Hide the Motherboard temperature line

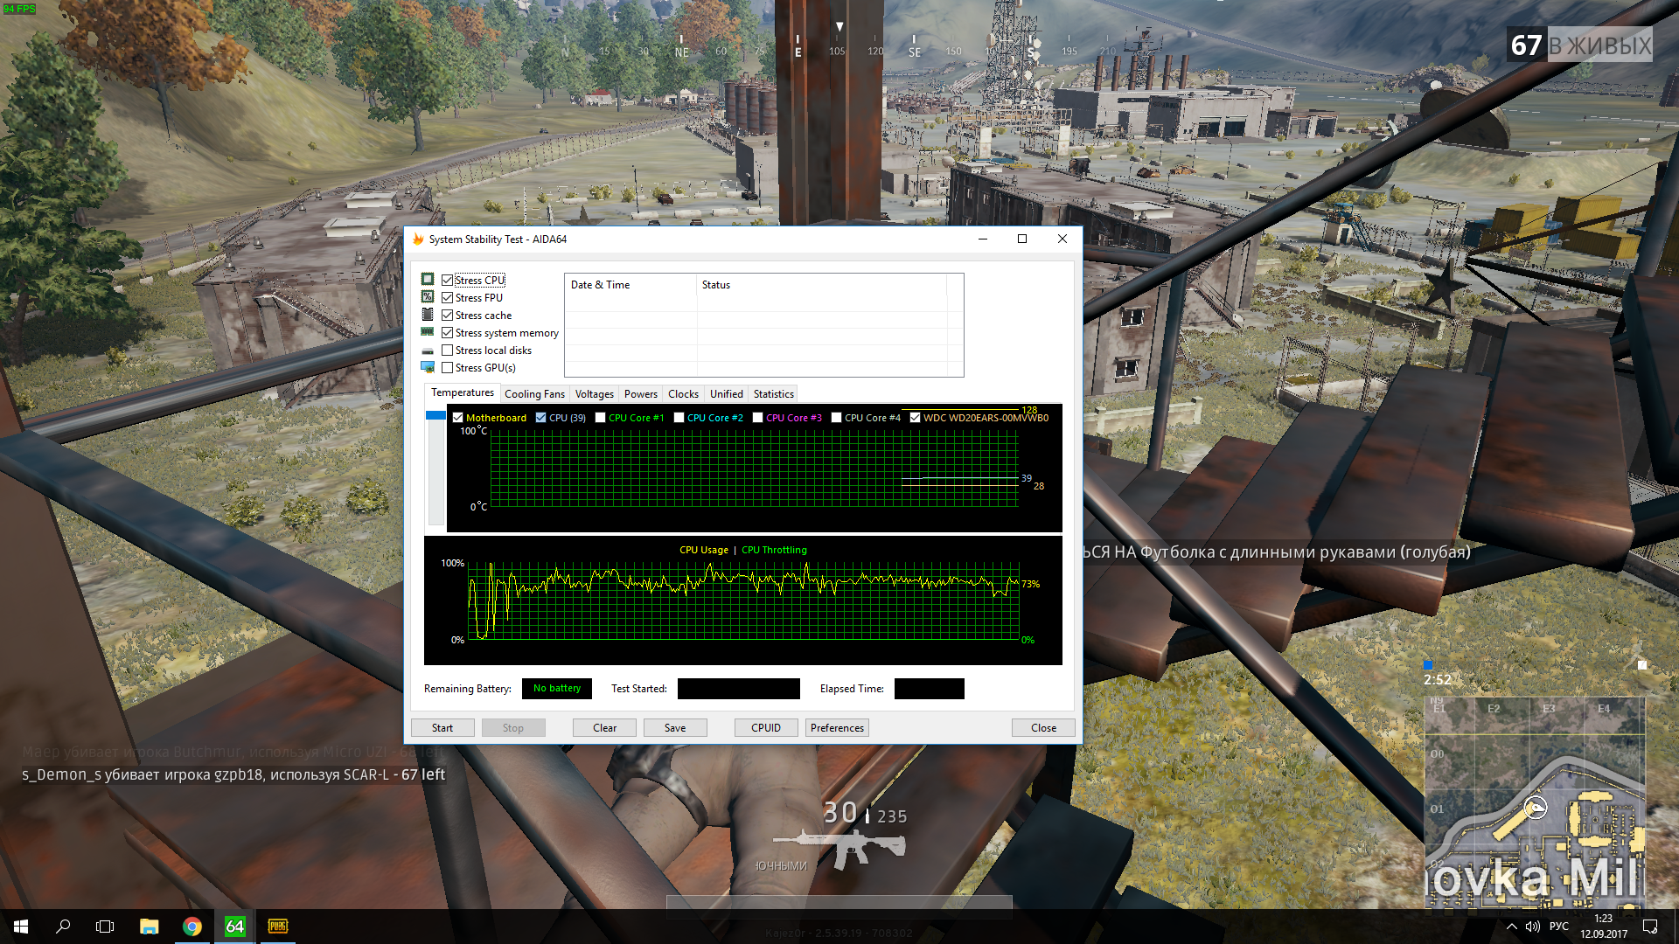click(x=457, y=418)
